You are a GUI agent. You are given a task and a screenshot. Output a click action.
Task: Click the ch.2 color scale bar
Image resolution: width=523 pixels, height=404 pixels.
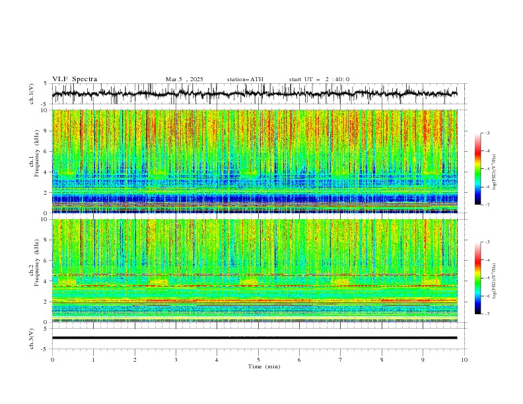point(477,278)
